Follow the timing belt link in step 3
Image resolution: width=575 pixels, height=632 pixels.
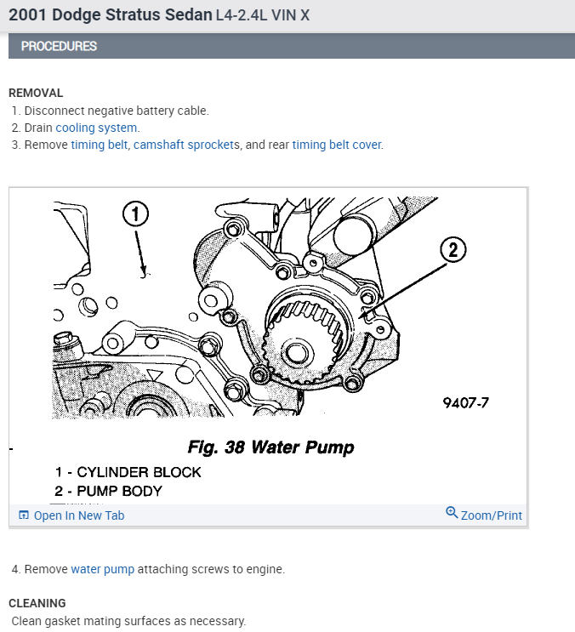100,145
